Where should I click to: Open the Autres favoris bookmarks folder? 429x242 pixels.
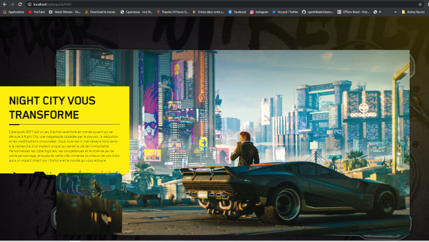pos(413,12)
